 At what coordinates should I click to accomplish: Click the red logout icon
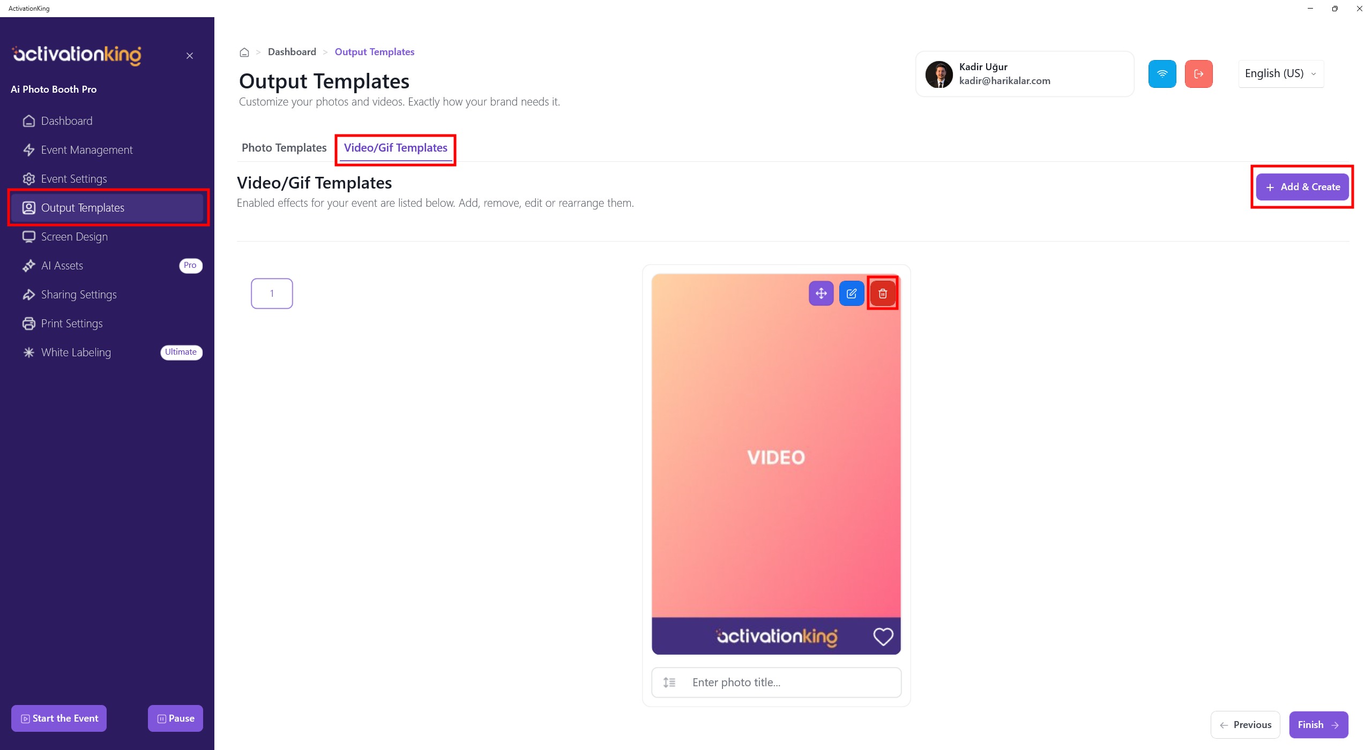pyautogui.click(x=1199, y=74)
